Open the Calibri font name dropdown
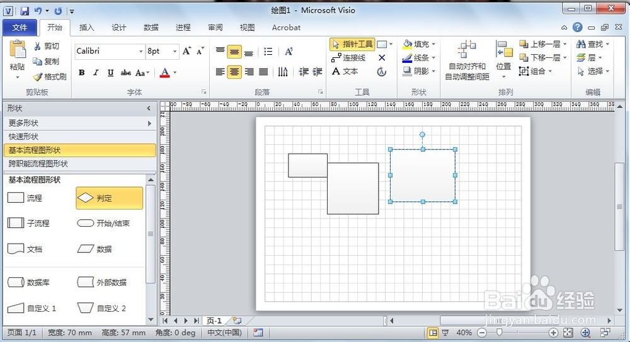Viewport: 630px width, 342px height. click(140, 51)
